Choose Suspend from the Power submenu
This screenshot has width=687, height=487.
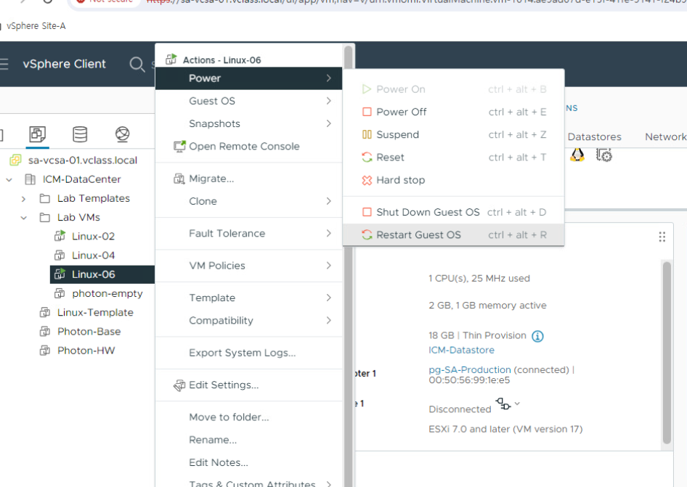[x=453, y=135]
